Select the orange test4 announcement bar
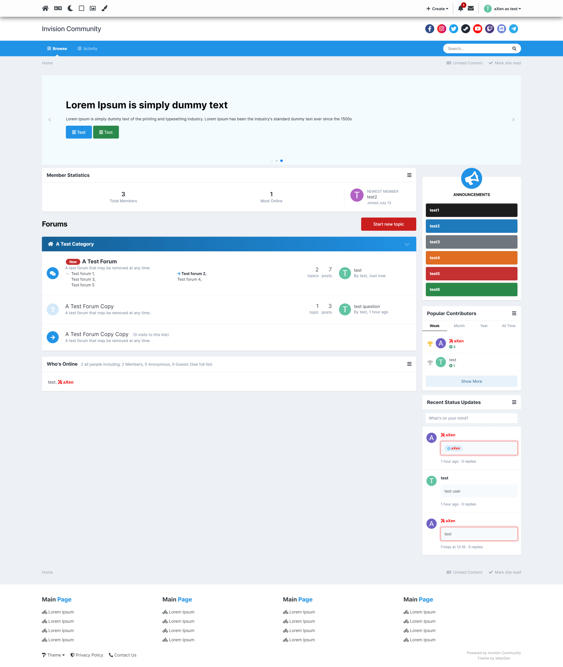 [x=471, y=258]
